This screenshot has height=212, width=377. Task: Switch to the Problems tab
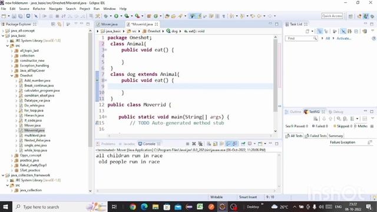pyautogui.click(x=106, y=144)
